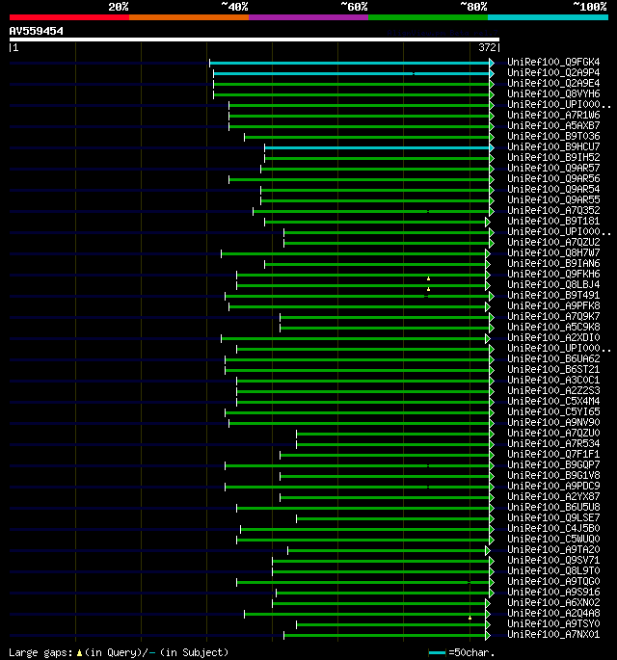
Task: Select the UniRef100_C5X4M4 label
Action: click(553, 402)
